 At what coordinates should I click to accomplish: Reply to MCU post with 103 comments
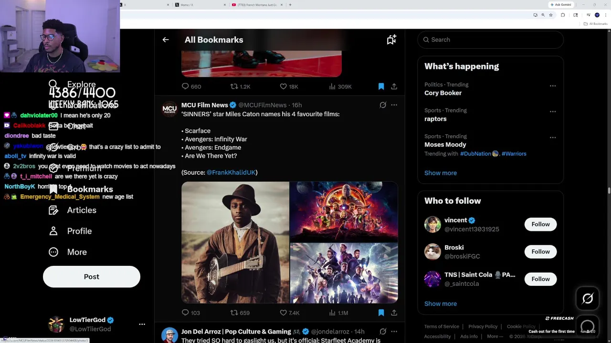190,313
